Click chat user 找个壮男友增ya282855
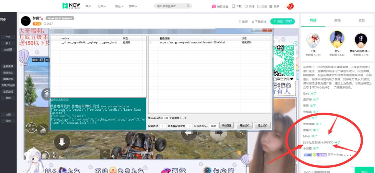This screenshot has height=173, width=375. [x=318, y=142]
